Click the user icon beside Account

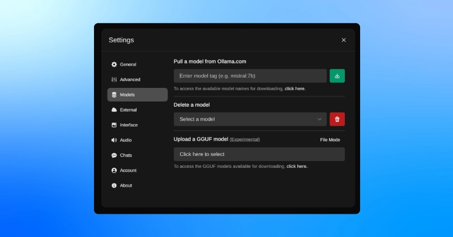(x=114, y=170)
